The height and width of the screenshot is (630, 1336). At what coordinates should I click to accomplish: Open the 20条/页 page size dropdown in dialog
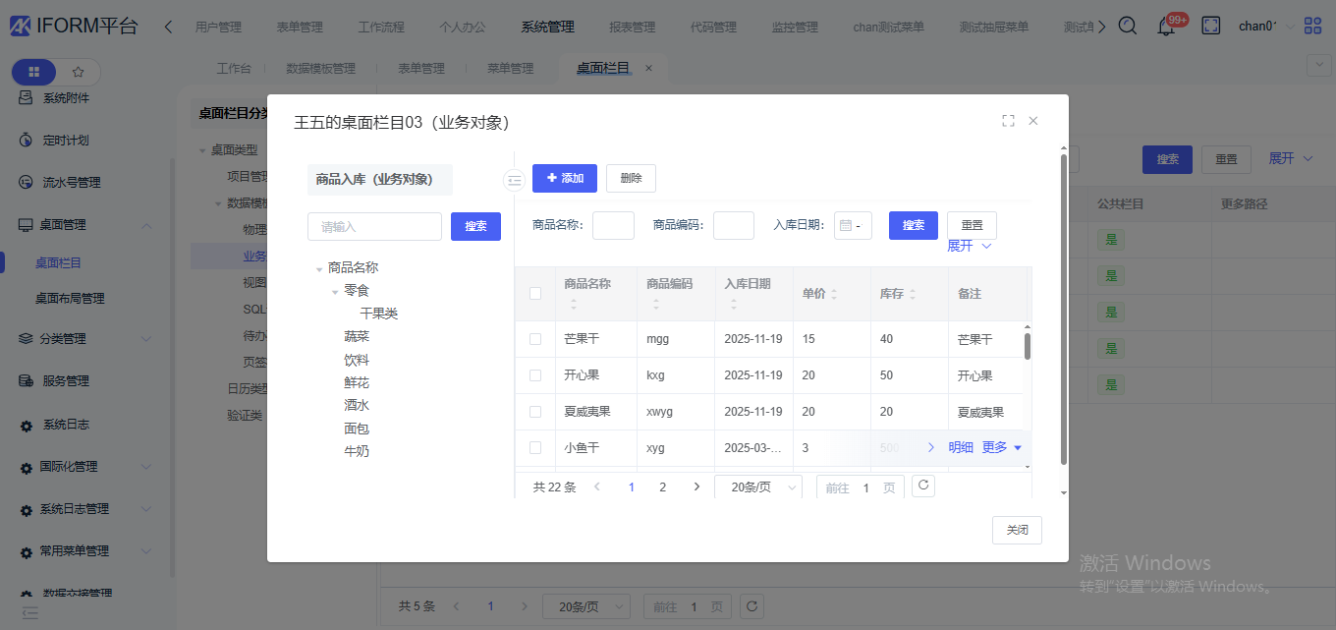point(757,487)
